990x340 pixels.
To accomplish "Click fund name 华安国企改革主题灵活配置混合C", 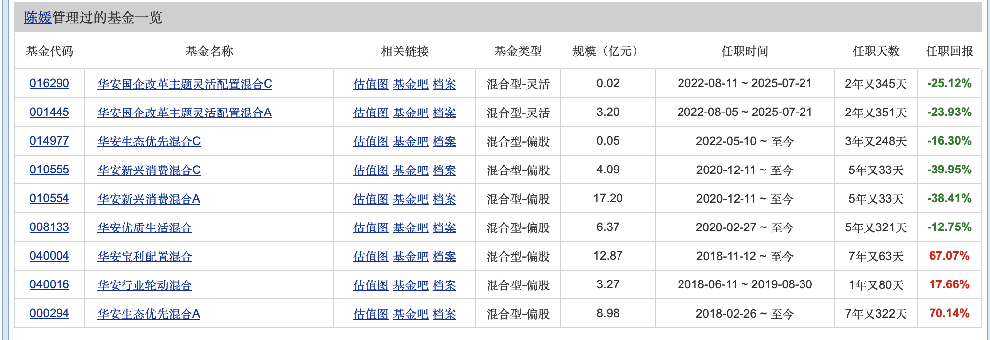I will (x=185, y=84).
